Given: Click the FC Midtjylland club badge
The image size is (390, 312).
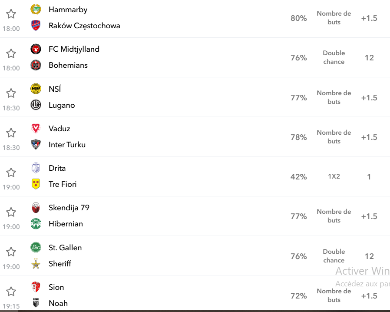Looking at the screenshot, I should click(36, 49).
